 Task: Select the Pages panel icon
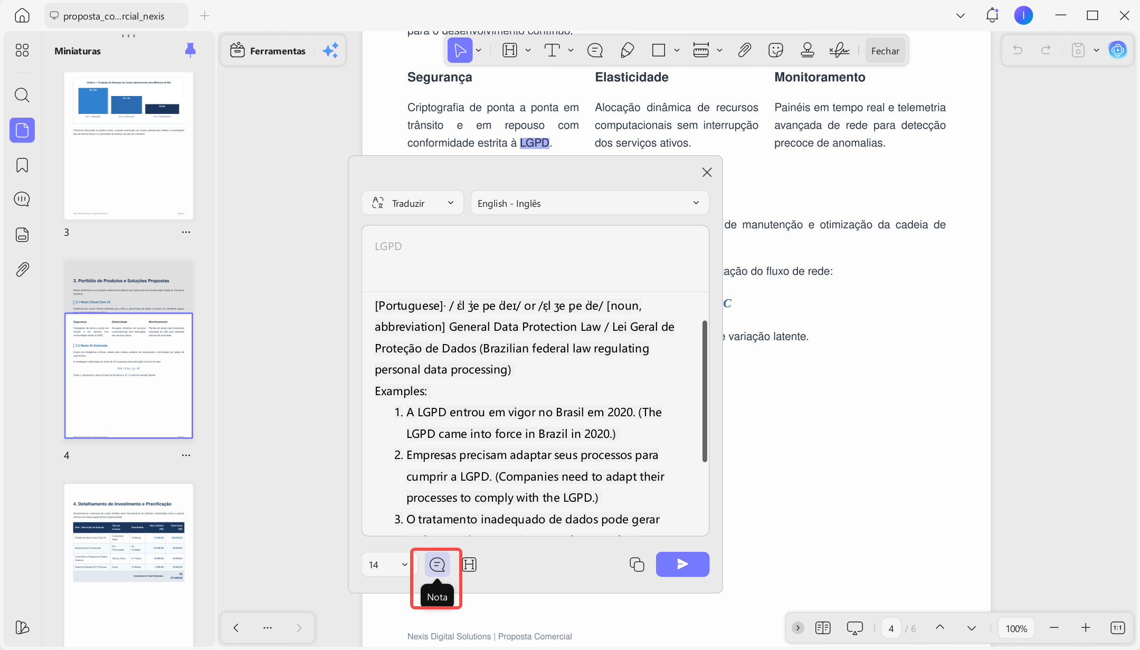[x=22, y=130]
